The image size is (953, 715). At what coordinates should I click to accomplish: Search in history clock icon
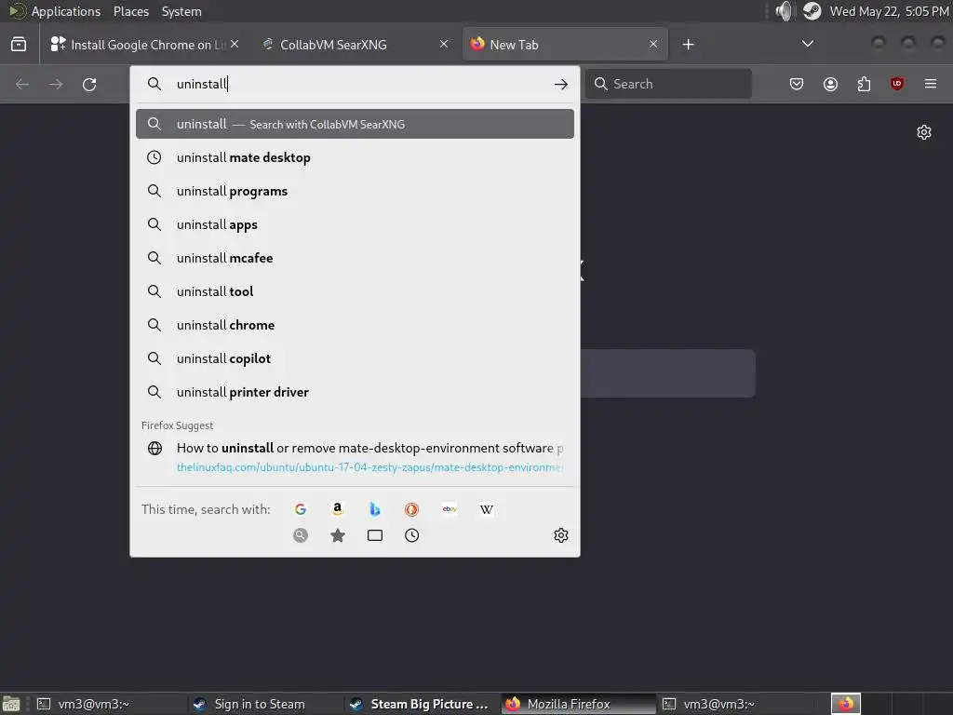pyautogui.click(x=411, y=535)
